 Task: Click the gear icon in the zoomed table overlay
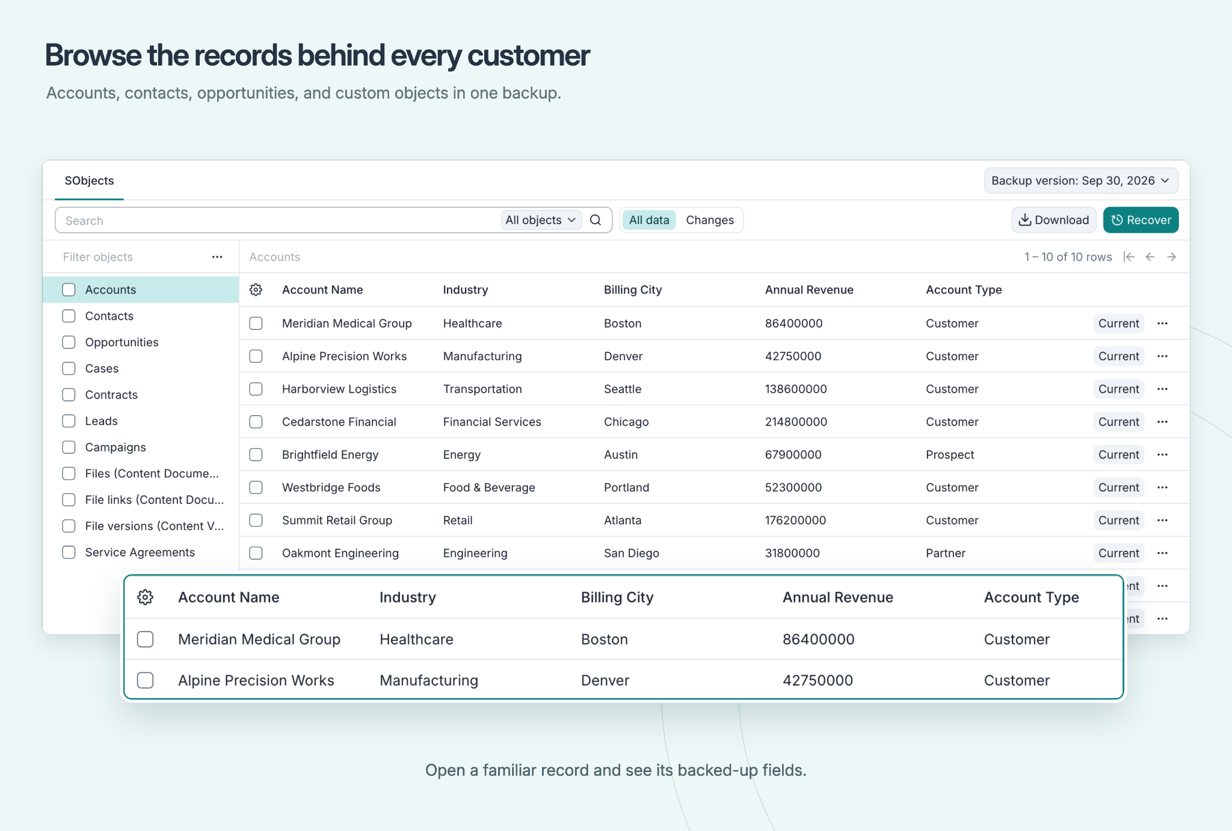145,597
